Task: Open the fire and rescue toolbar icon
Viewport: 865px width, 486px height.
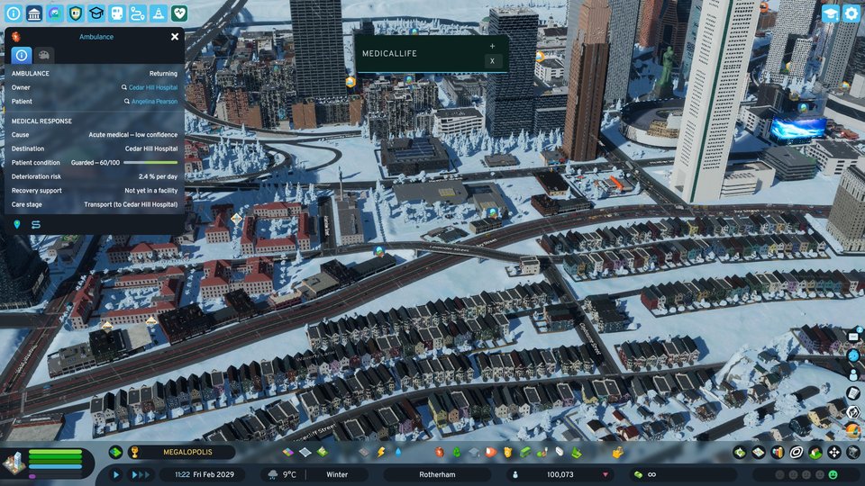Action: pyautogui.click(x=490, y=453)
